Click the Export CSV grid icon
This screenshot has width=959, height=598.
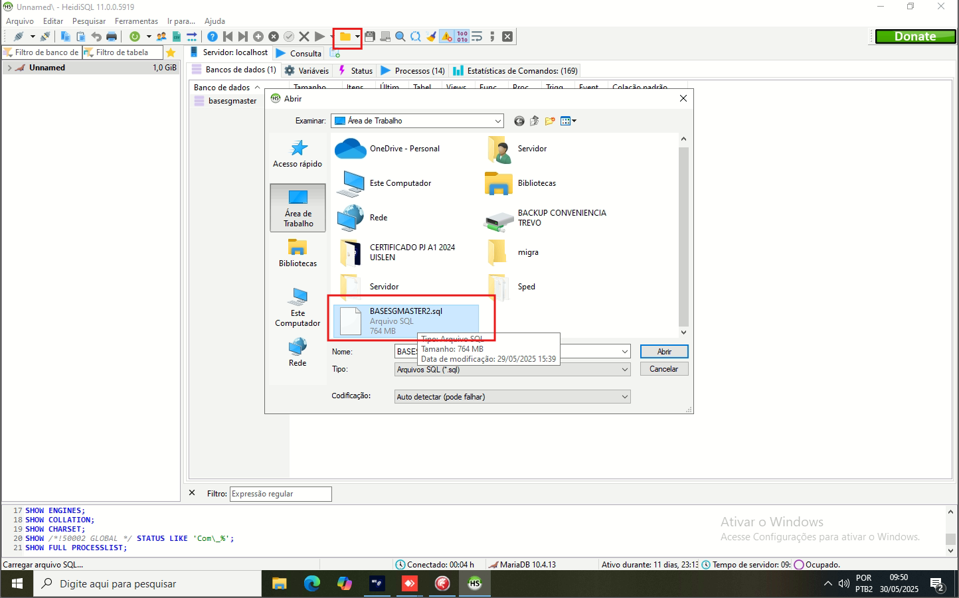(x=177, y=37)
